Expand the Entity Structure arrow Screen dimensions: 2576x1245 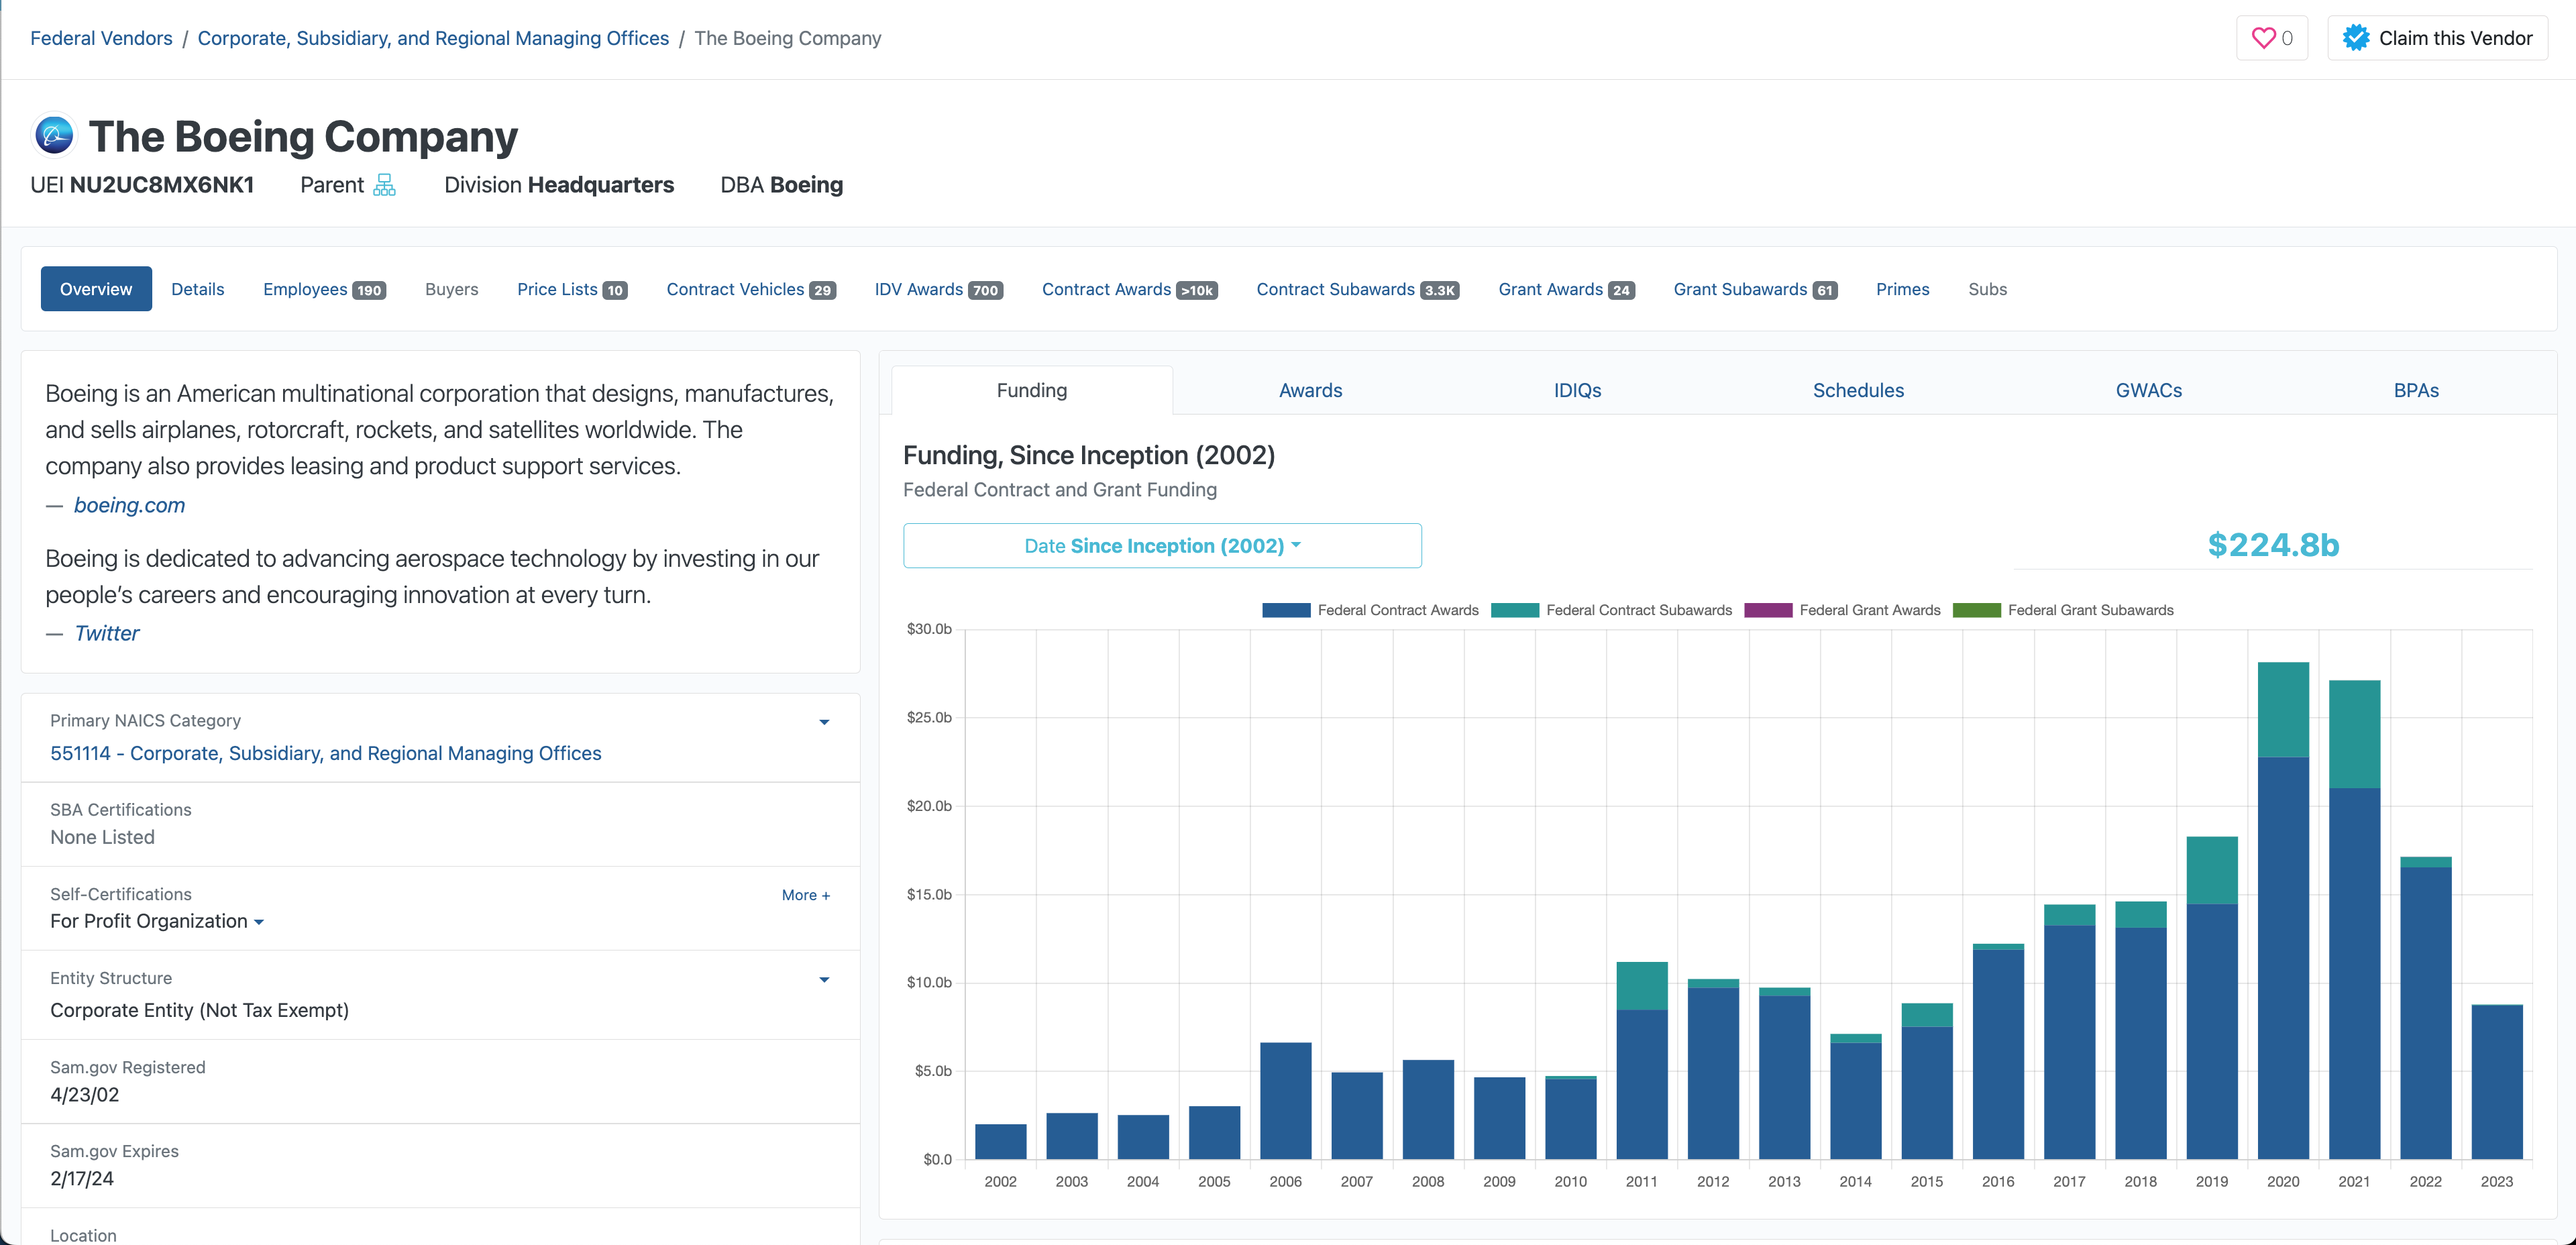(824, 980)
